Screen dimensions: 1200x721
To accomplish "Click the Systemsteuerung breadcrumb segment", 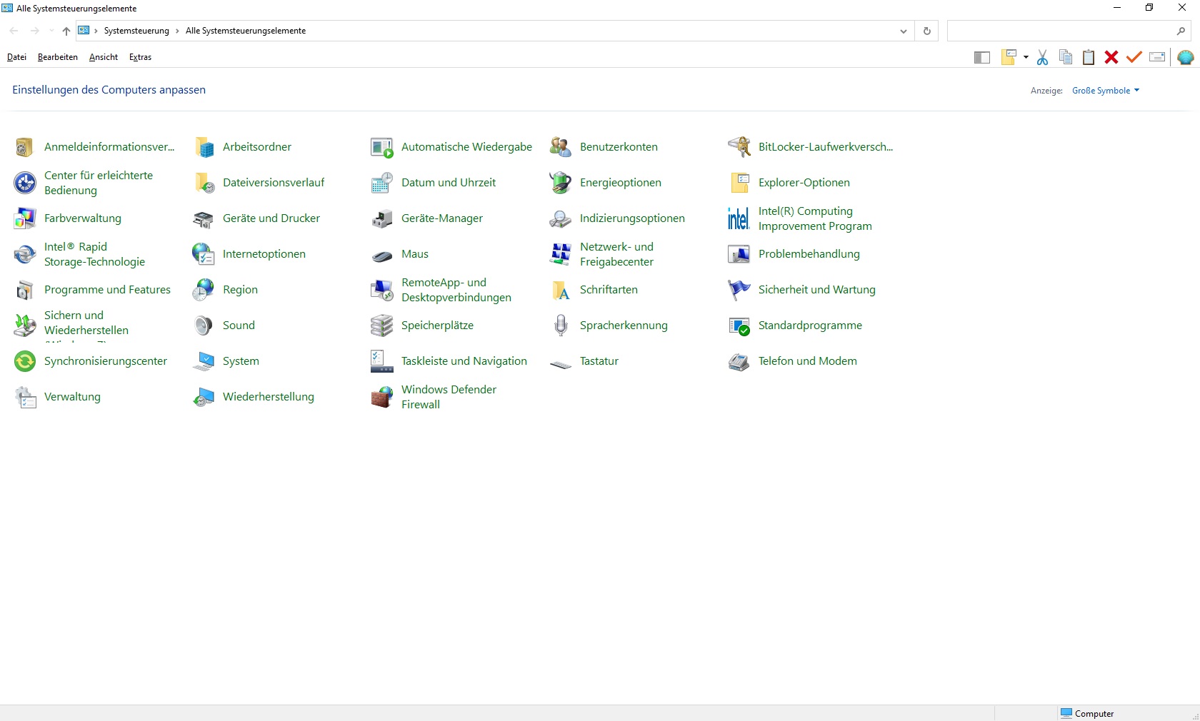I will point(136,31).
